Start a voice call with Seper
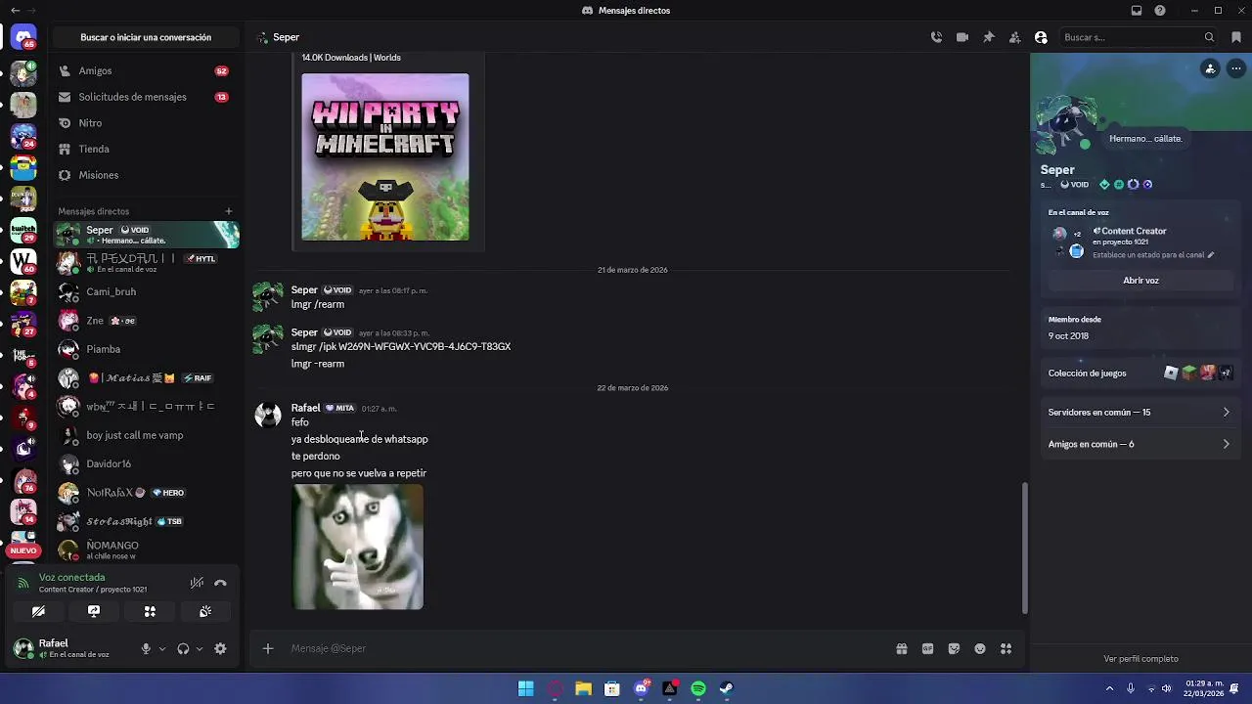 pos(936,37)
